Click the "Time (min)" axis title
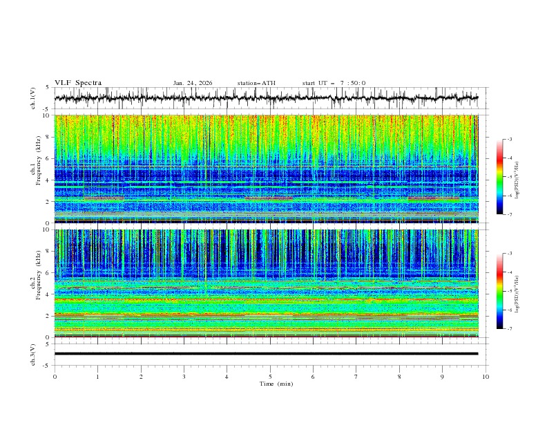This screenshot has width=547, height=423. coord(276,384)
